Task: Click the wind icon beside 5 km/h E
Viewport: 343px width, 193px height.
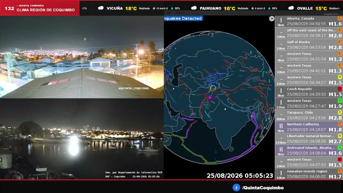Action: 252,8
